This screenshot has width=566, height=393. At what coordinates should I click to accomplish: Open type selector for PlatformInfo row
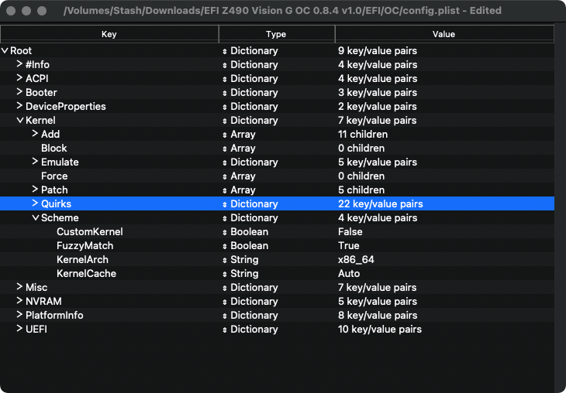coord(225,316)
